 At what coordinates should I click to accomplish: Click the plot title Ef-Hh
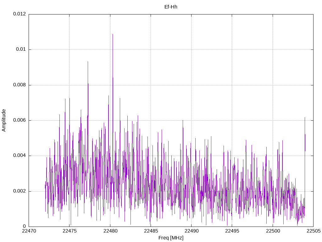click(171, 7)
